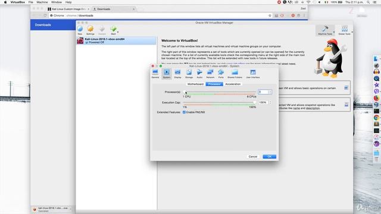Click Start arrow in VirtualBox Manager toolbar

[113, 30]
